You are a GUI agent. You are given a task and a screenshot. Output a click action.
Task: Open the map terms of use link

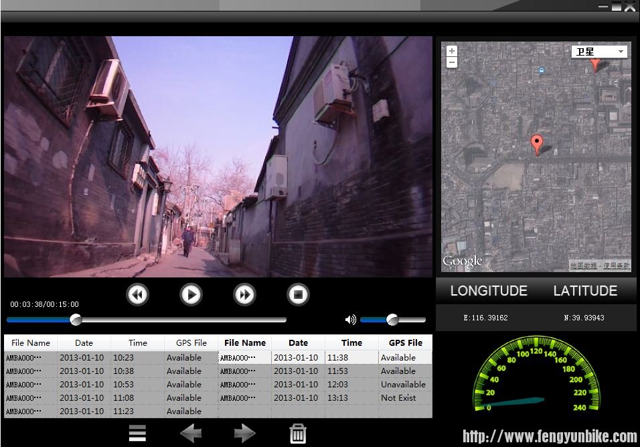pyautogui.click(x=617, y=266)
